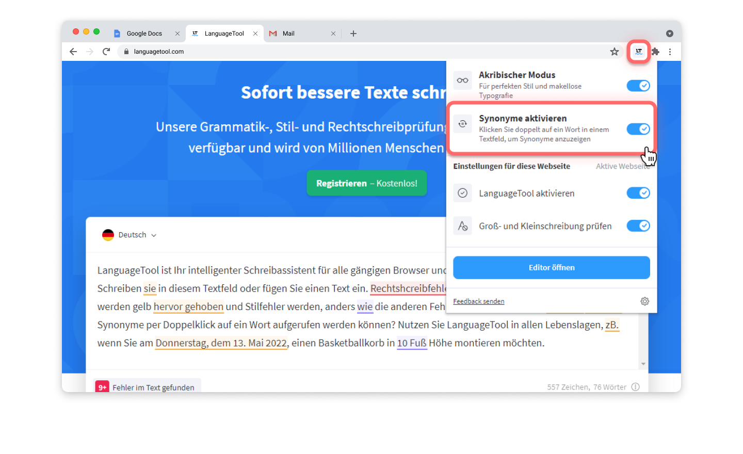Click the padlock site info icon
The height and width of the screenshot is (454, 743).
[x=126, y=52]
